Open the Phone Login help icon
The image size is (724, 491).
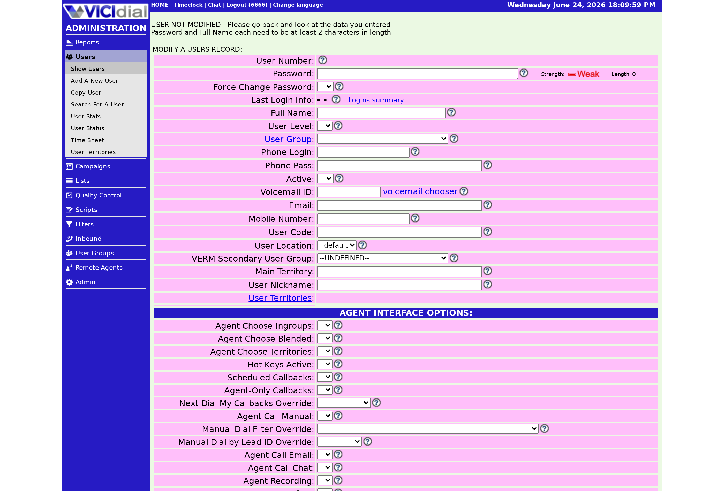(415, 152)
